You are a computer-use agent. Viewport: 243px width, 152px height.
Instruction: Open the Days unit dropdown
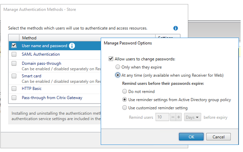tap(192, 117)
